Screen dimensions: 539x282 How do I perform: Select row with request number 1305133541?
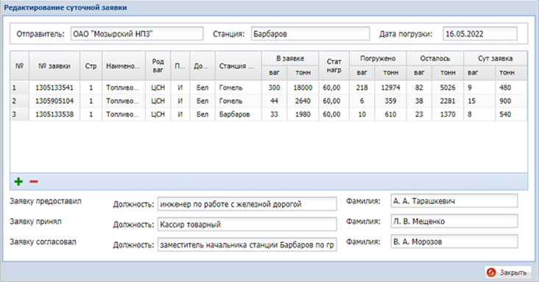coord(269,88)
